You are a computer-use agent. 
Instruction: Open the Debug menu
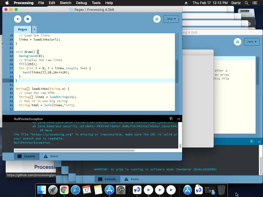(x=81, y=3)
